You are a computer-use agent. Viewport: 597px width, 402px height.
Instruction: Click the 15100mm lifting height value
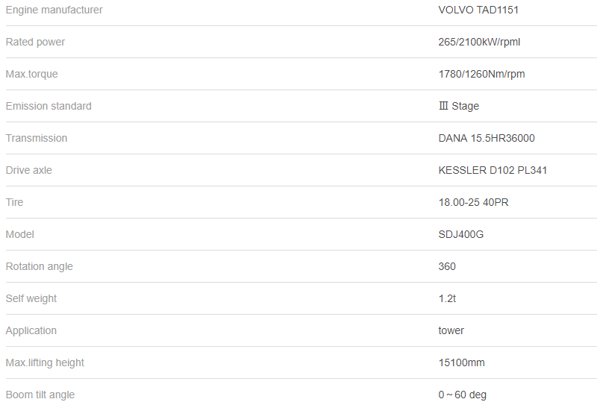(x=462, y=362)
